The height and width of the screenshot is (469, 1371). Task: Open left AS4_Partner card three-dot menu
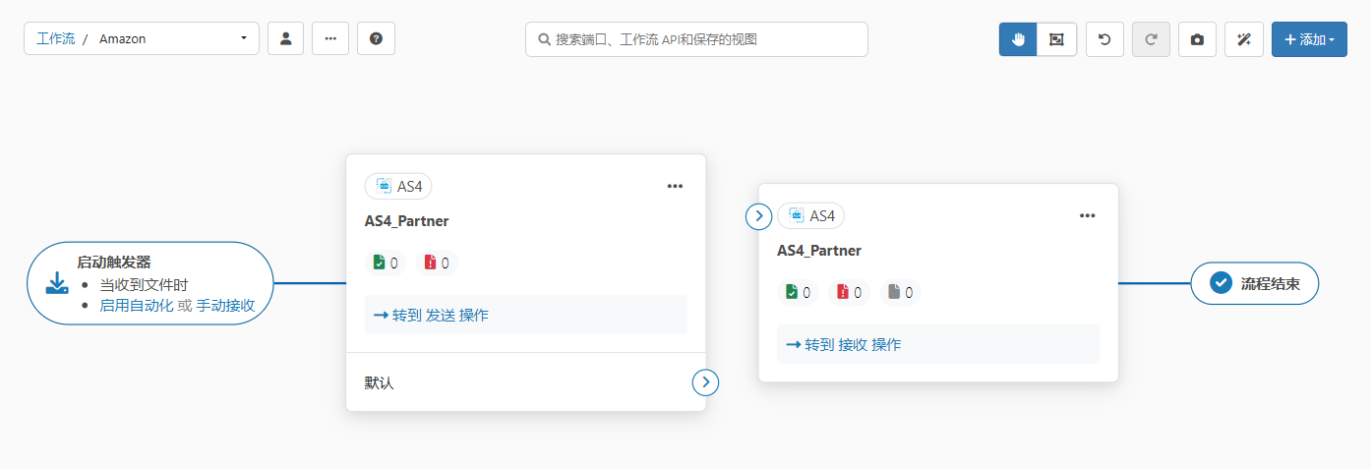tap(675, 186)
